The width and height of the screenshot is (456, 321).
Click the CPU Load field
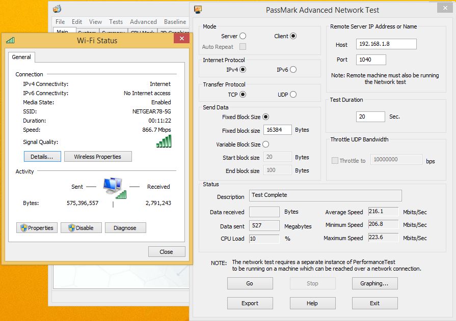point(264,239)
